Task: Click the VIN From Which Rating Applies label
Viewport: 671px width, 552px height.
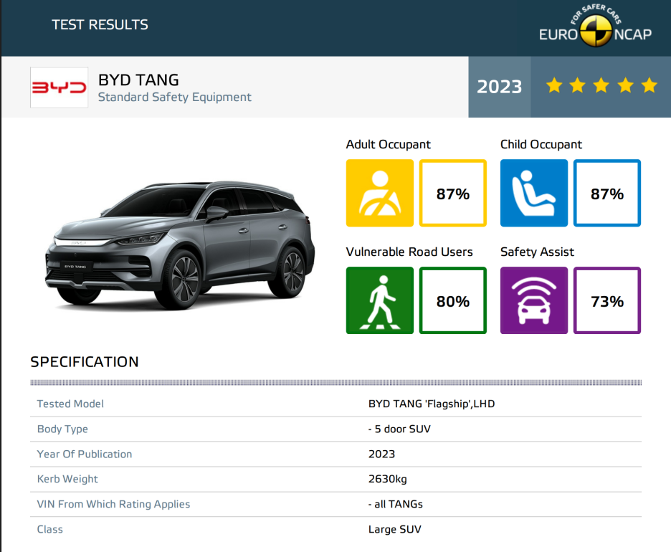Action: coord(113,505)
